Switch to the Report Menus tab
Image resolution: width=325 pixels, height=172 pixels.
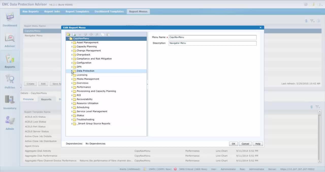pos(138,11)
